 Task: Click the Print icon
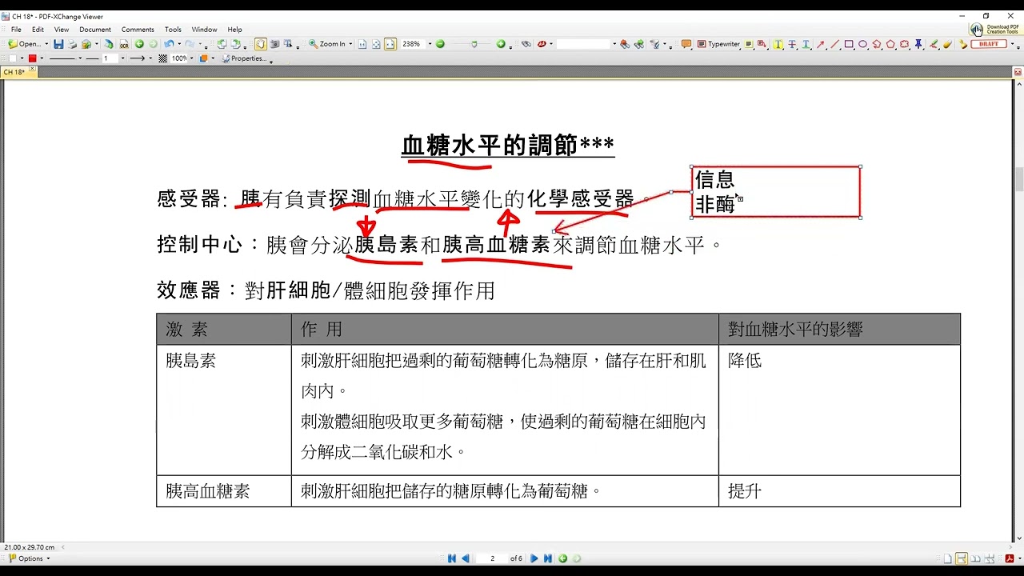[72, 44]
